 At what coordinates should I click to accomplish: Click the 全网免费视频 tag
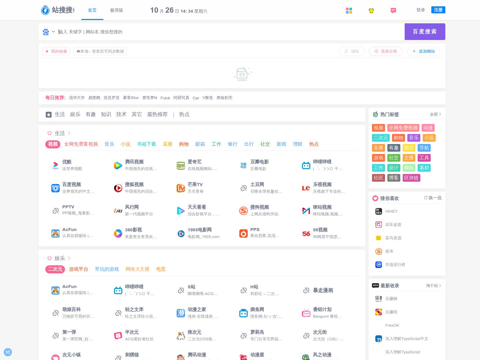coord(403,128)
